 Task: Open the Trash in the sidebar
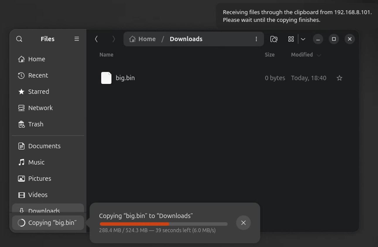(48, 124)
